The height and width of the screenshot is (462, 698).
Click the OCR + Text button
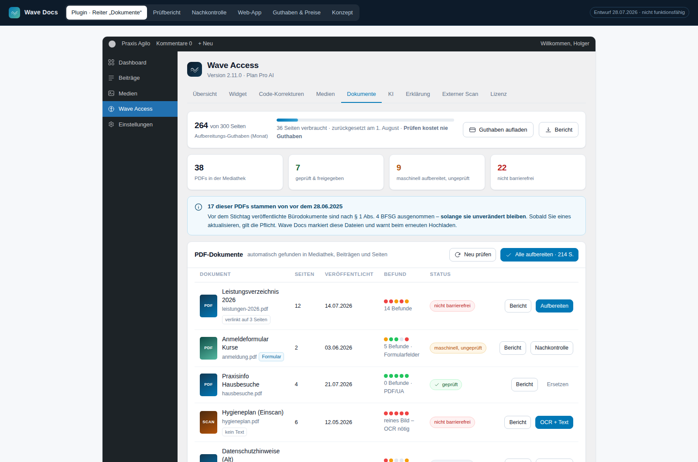(x=554, y=422)
